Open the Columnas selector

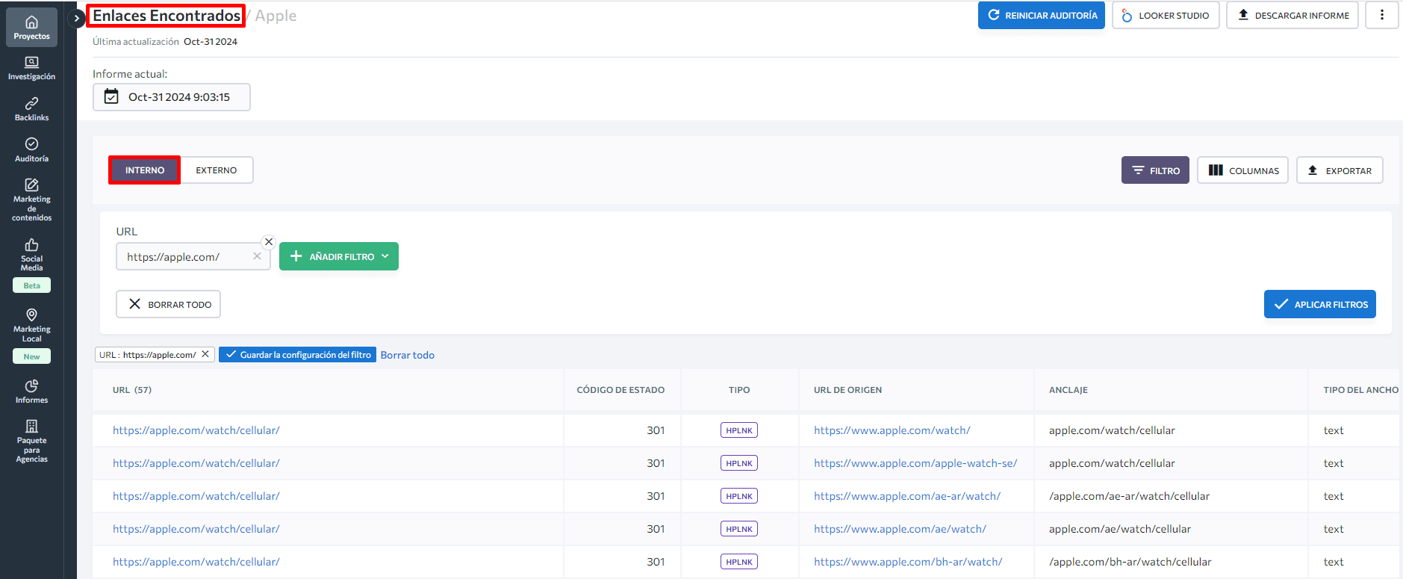point(1242,170)
